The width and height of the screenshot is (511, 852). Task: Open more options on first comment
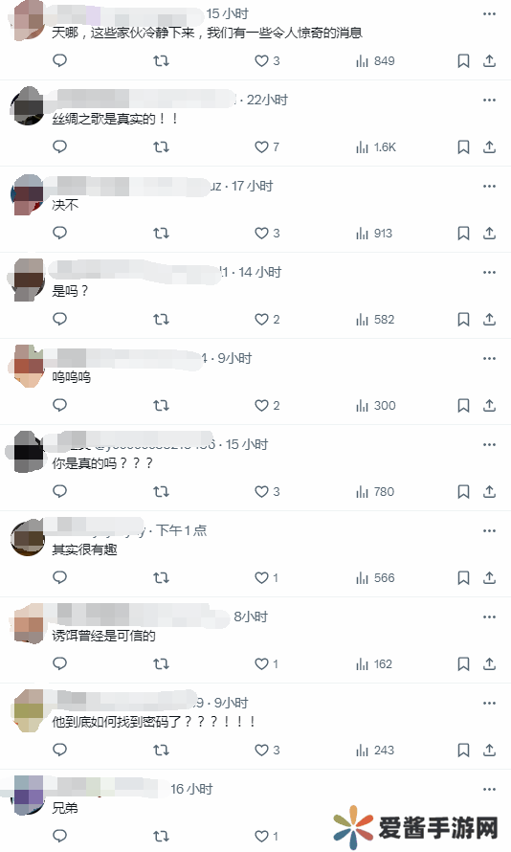pyautogui.click(x=489, y=14)
